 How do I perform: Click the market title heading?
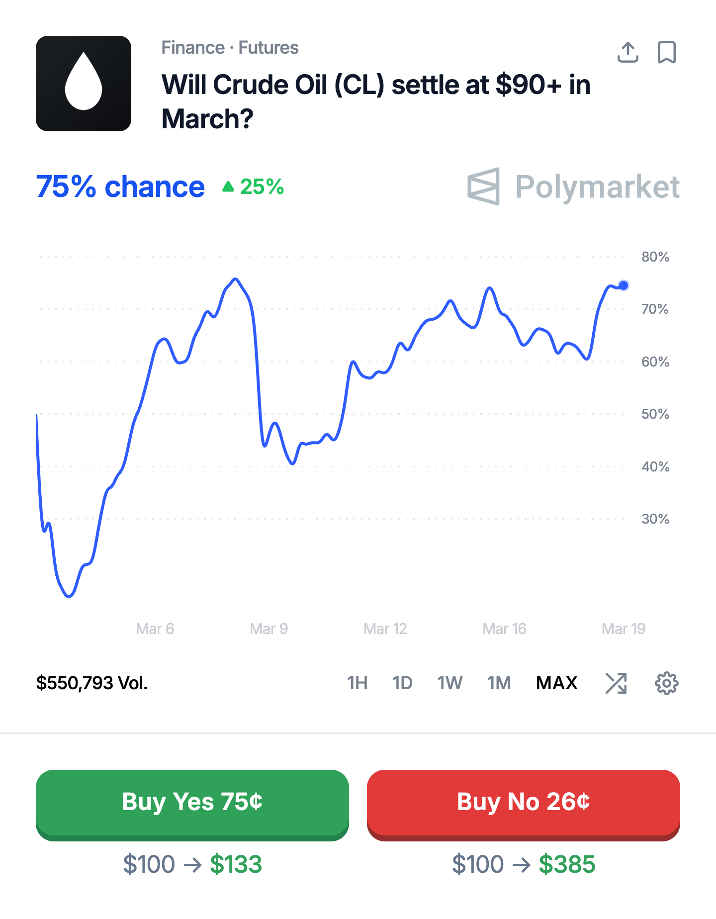(376, 102)
